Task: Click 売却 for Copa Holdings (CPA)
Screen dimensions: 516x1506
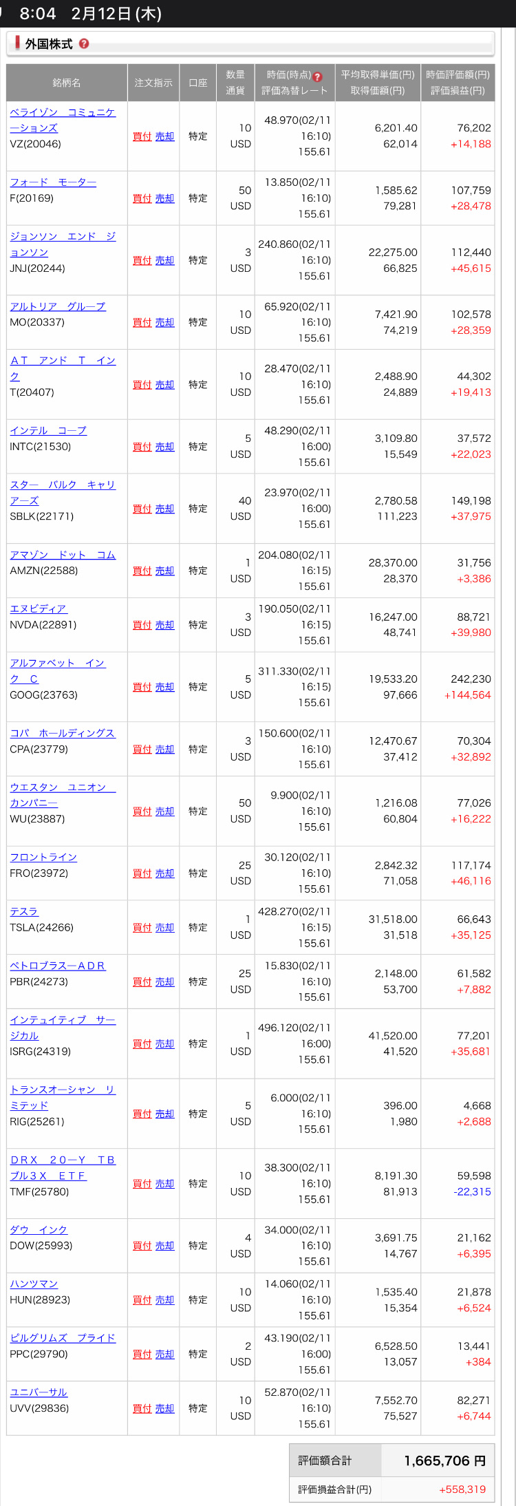Action: pyautogui.click(x=164, y=749)
